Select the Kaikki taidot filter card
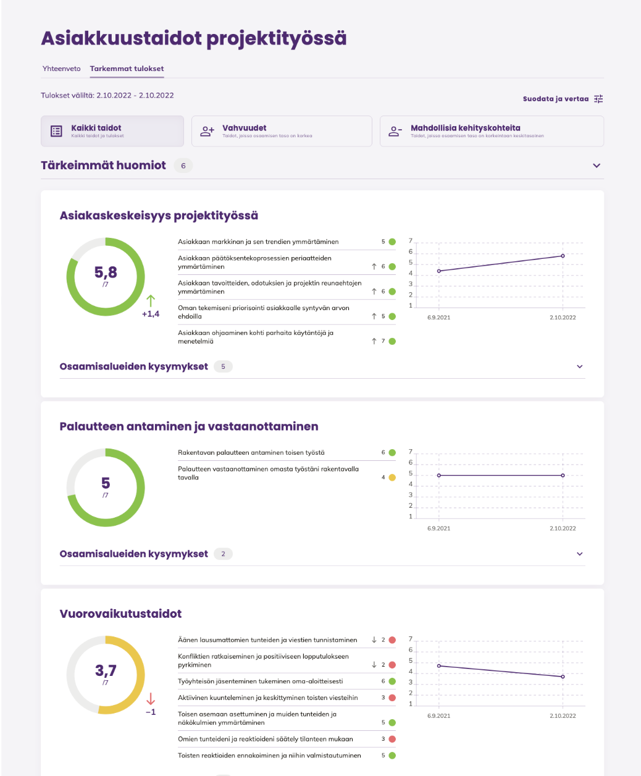The width and height of the screenshot is (641, 776). tap(112, 131)
